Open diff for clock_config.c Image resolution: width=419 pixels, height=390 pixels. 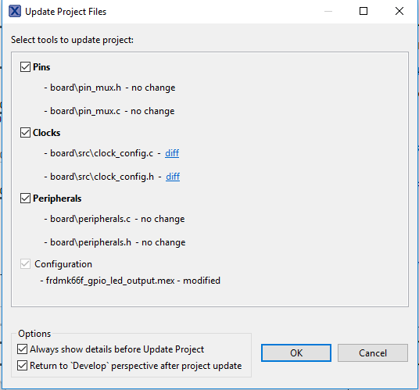[x=172, y=153]
